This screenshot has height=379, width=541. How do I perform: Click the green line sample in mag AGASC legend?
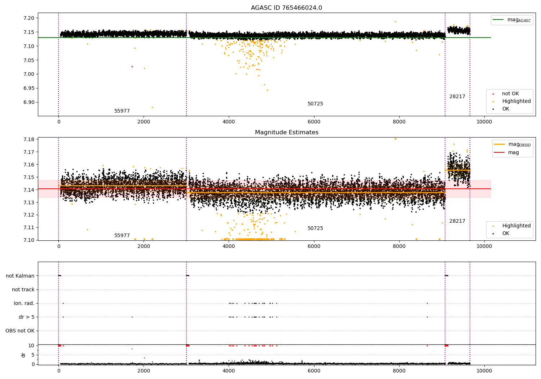pyautogui.click(x=498, y=20)
